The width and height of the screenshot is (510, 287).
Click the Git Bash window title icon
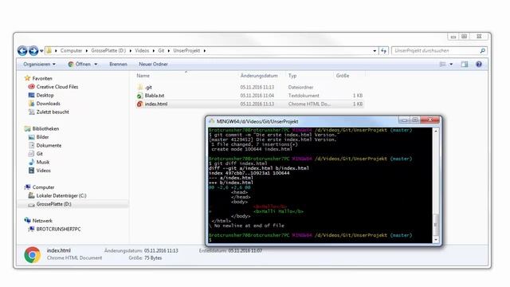pos(212,121)
